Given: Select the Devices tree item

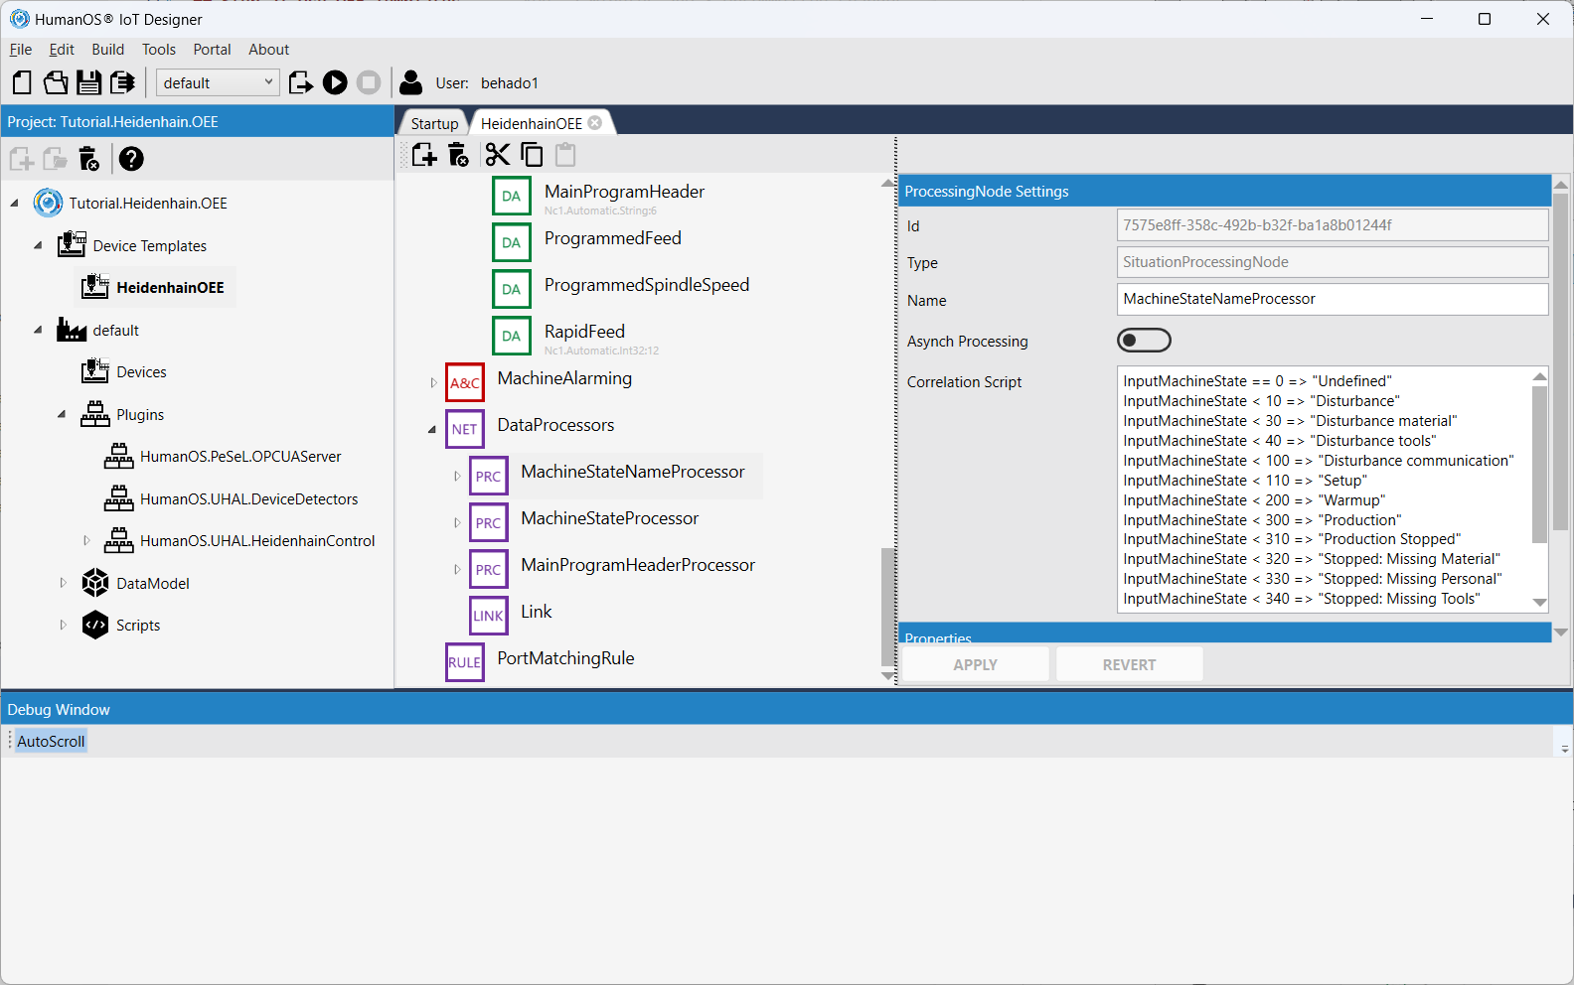Looking at the screenshot, I should coord(141,372).
